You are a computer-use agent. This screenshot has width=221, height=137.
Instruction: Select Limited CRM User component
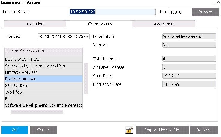click(43, 72)
